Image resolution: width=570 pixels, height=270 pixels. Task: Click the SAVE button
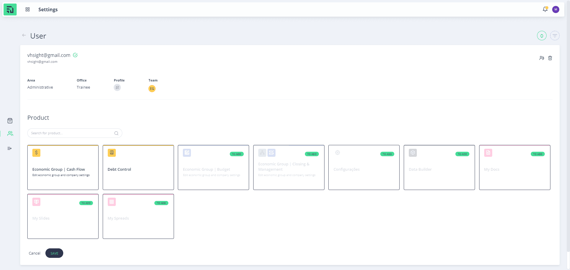[54, 253]
